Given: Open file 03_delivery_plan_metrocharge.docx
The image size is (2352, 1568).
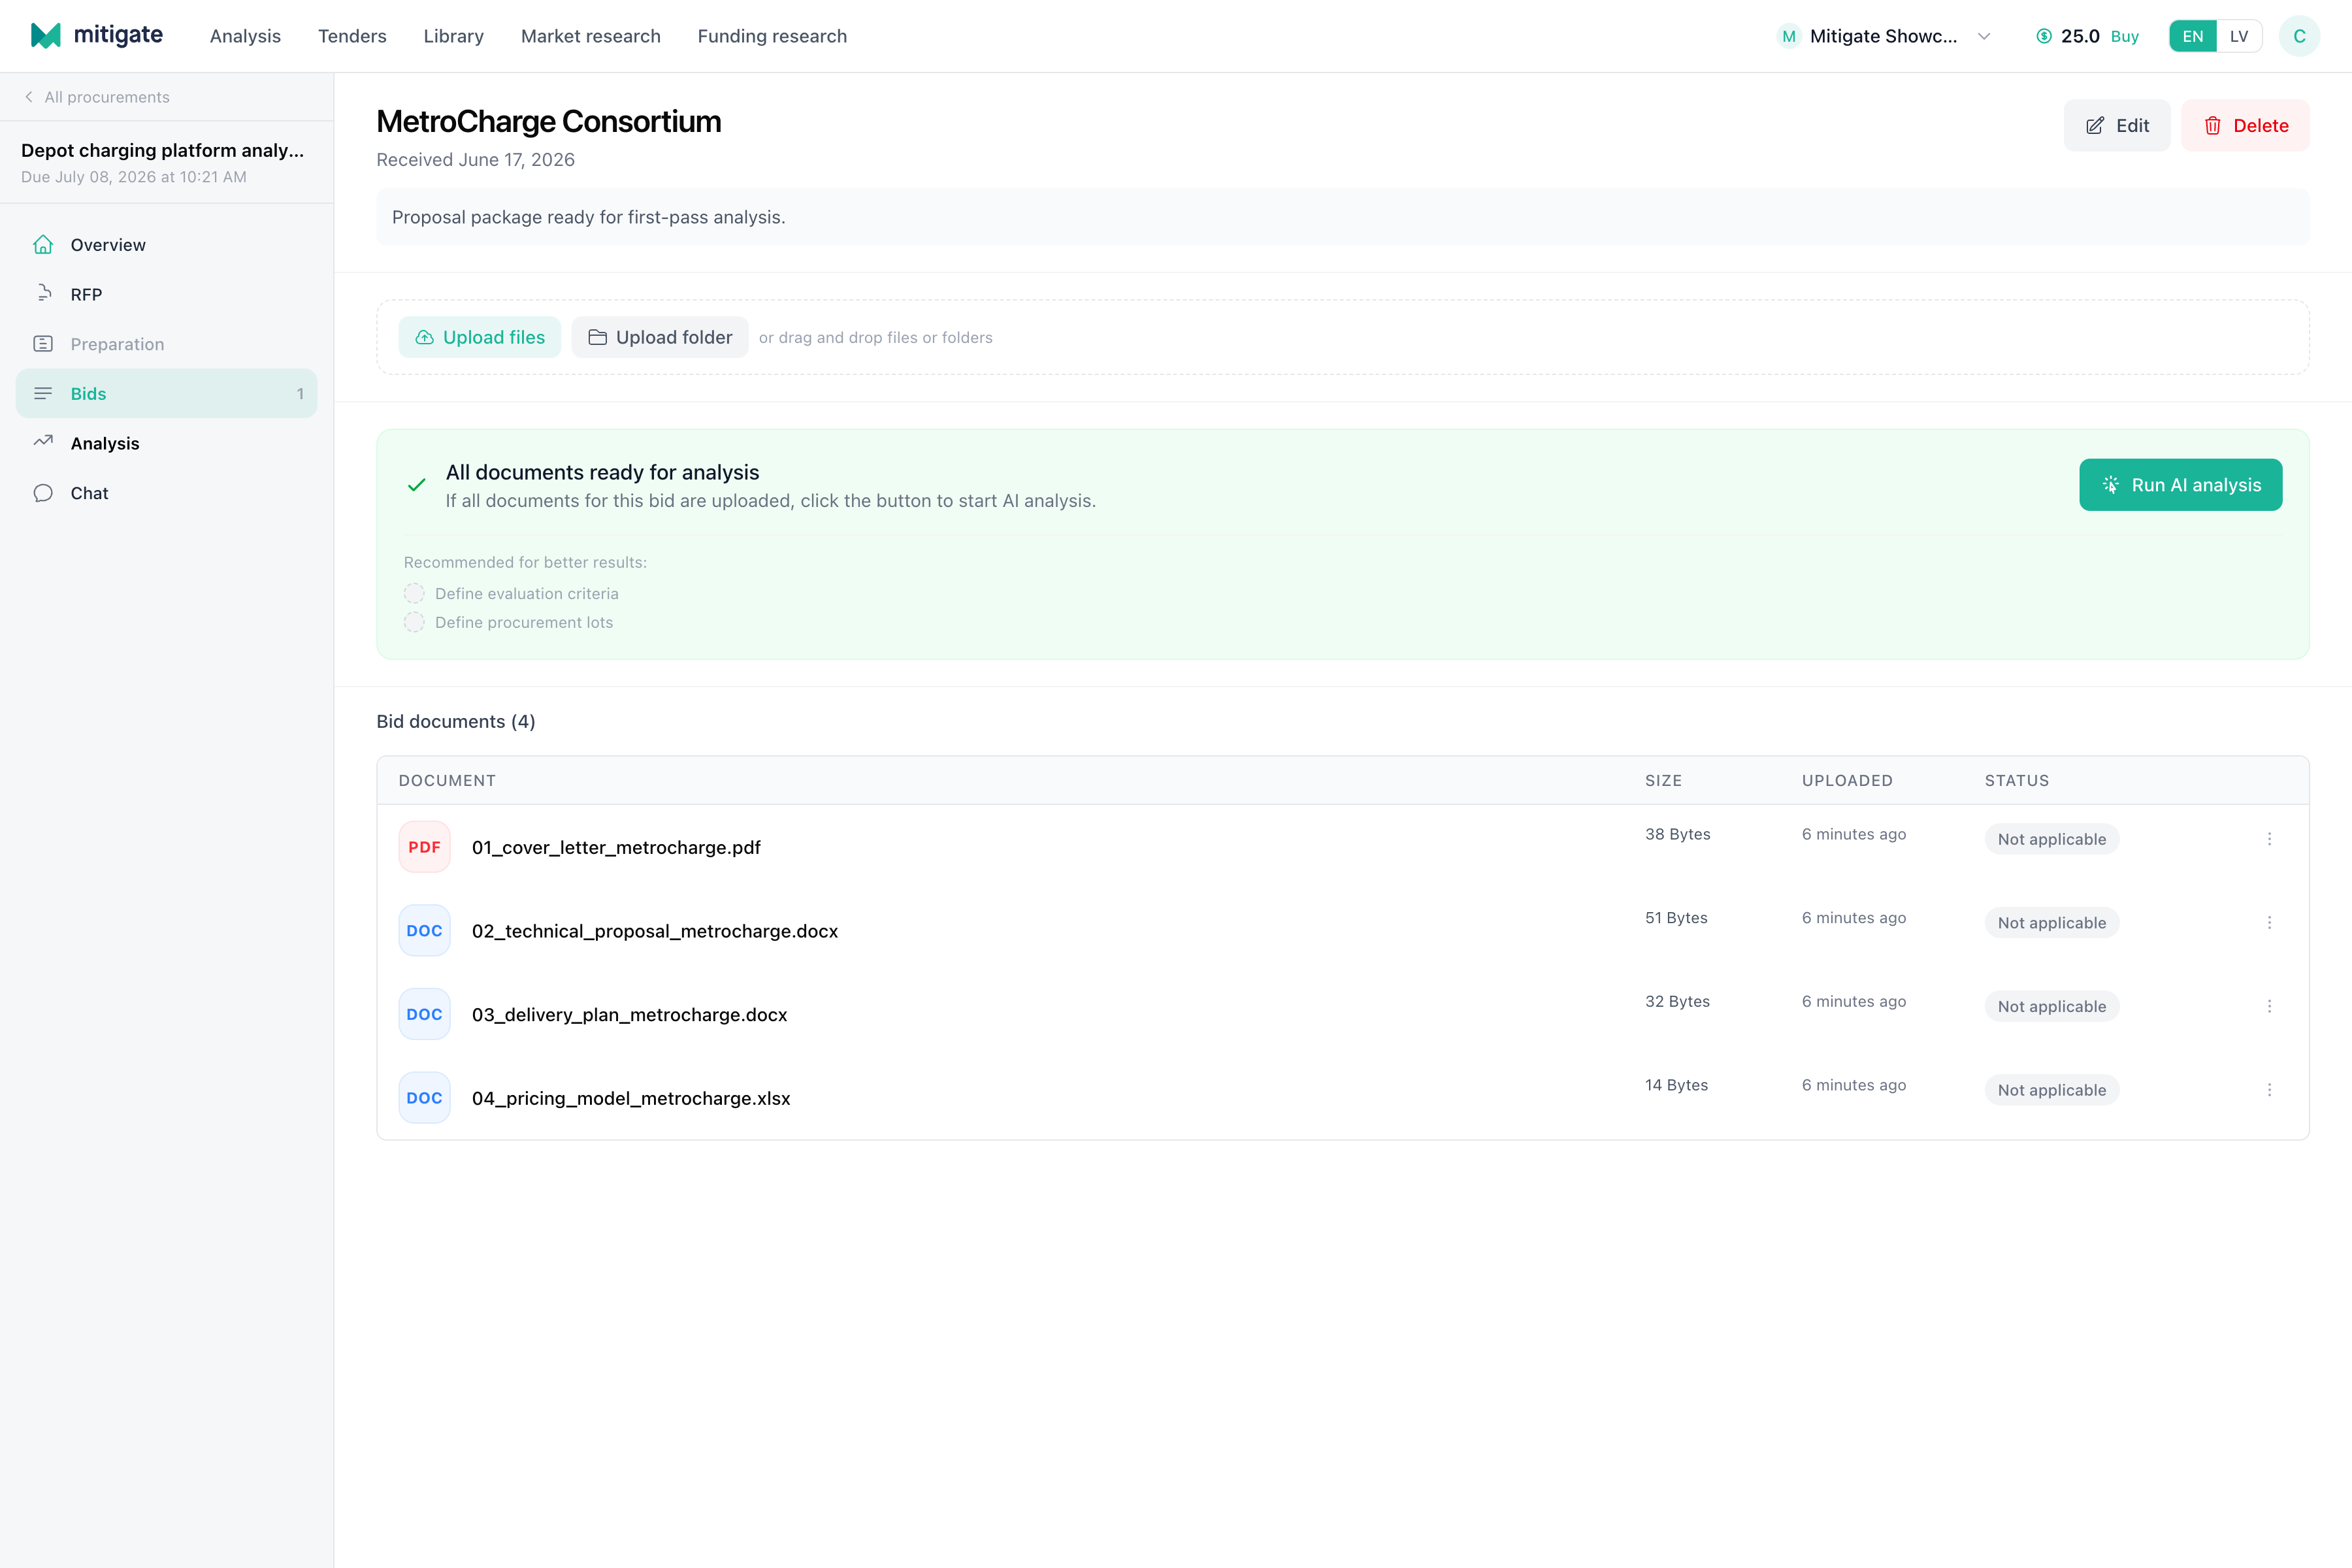Looking at the screenshot, I should click(x=629, y=1014).
